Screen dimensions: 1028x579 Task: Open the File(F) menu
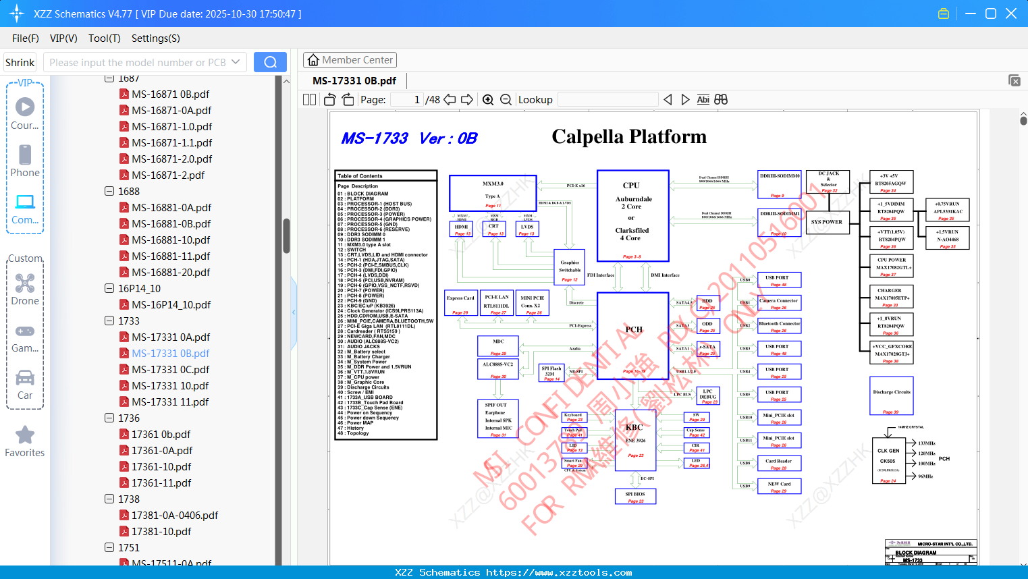26,38
